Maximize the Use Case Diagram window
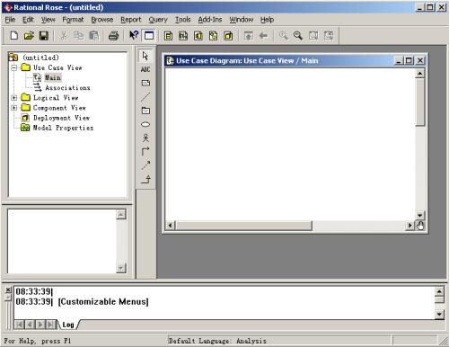Image resolution: width=449 pixels, height=347 pixels. pos(409,60)
